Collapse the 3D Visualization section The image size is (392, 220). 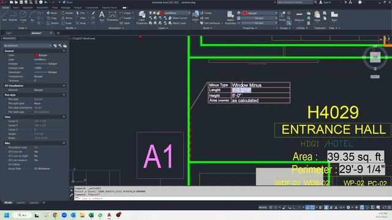pyautogui.click(x=64, y=86)
